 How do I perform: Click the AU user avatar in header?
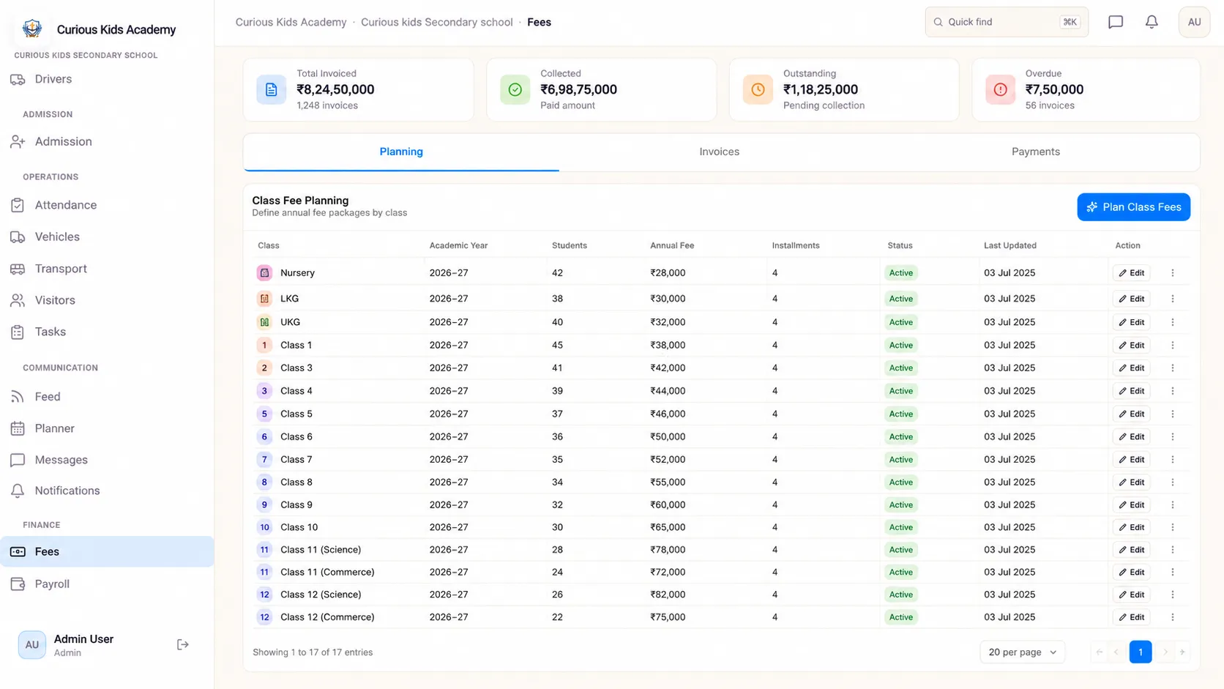click(x=1194, y=22)
